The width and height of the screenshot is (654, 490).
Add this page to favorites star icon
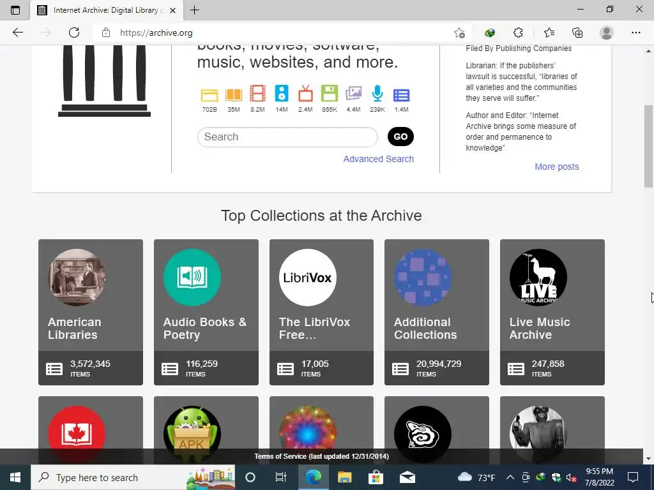click(459, 33)
